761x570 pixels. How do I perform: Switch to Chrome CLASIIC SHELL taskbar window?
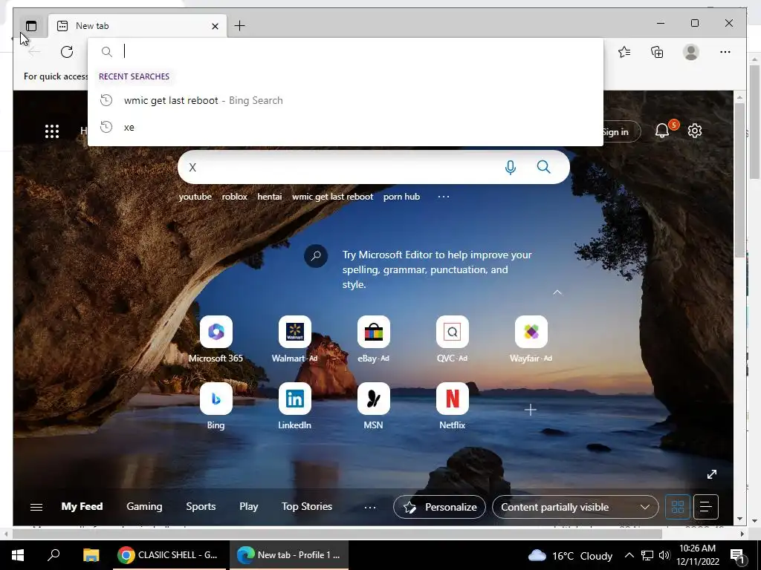click(169, 555)
